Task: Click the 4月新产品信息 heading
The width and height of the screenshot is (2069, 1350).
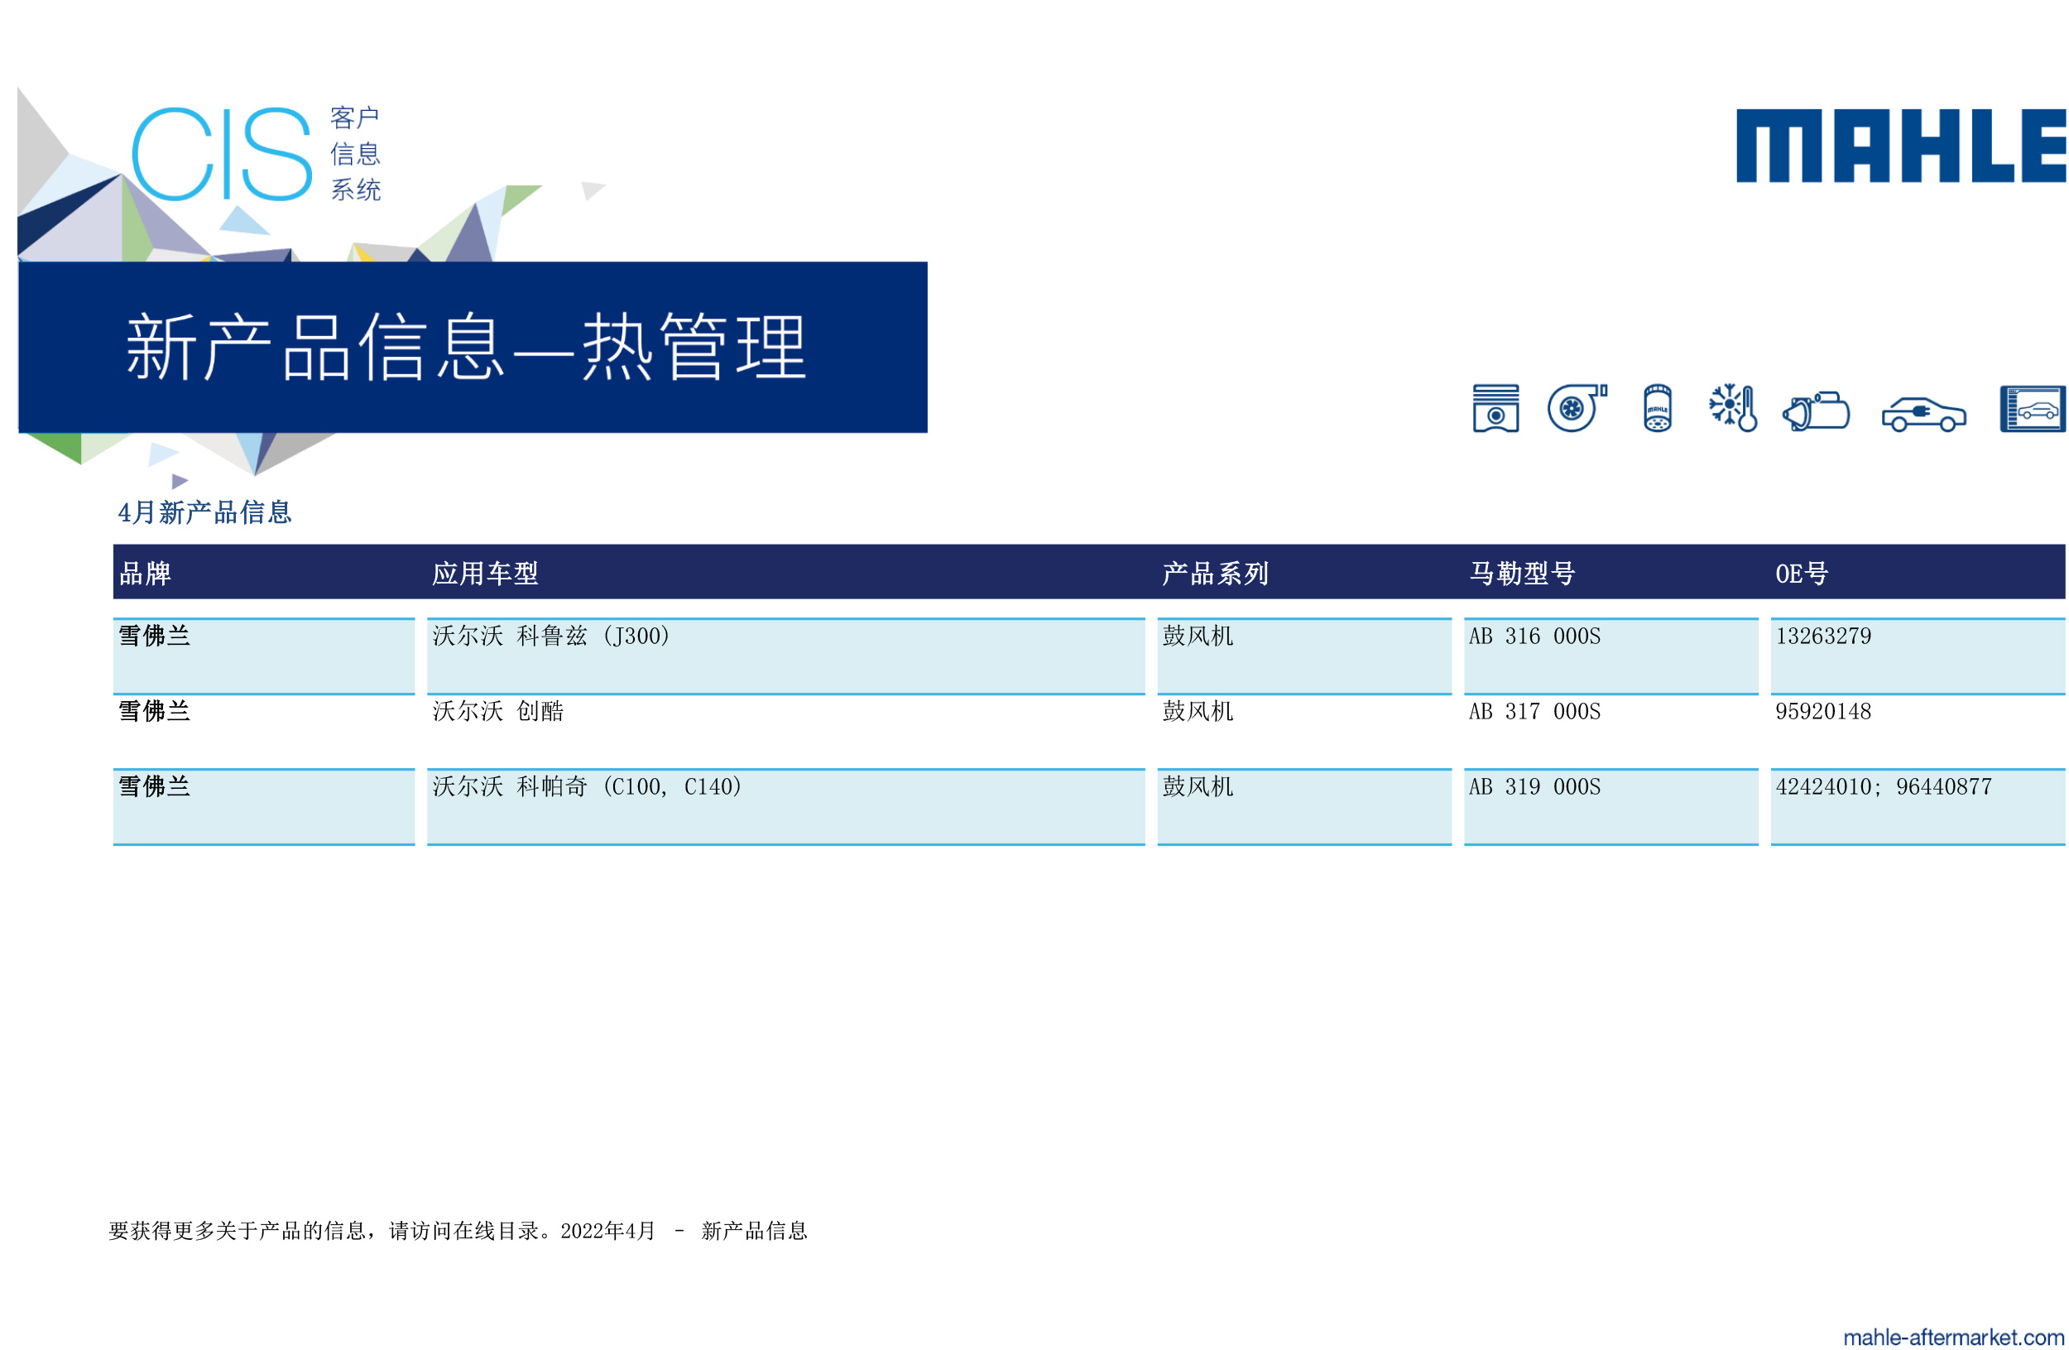Action: 204,512
